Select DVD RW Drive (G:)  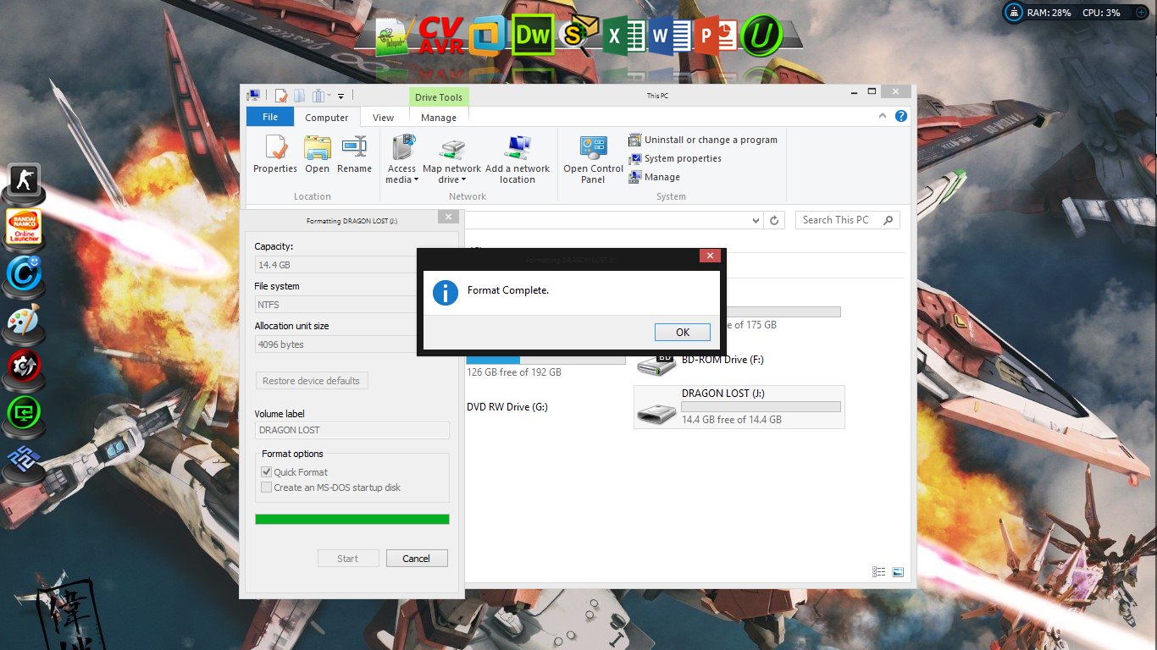pyautogui.click(x=507, y=407)
